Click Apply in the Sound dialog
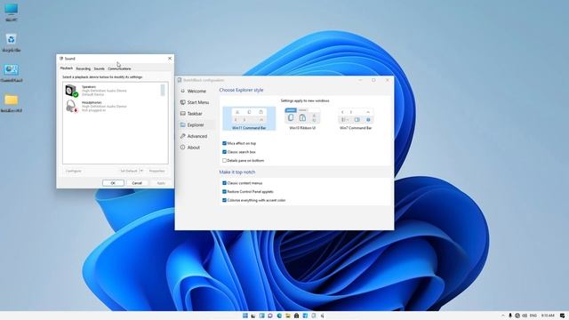Viewport: 569px width, 320px height. click(161, 183)
